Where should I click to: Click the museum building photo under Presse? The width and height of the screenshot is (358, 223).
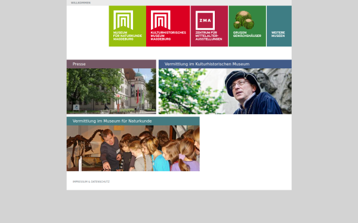pyautogui.click(x=112, y=91)
